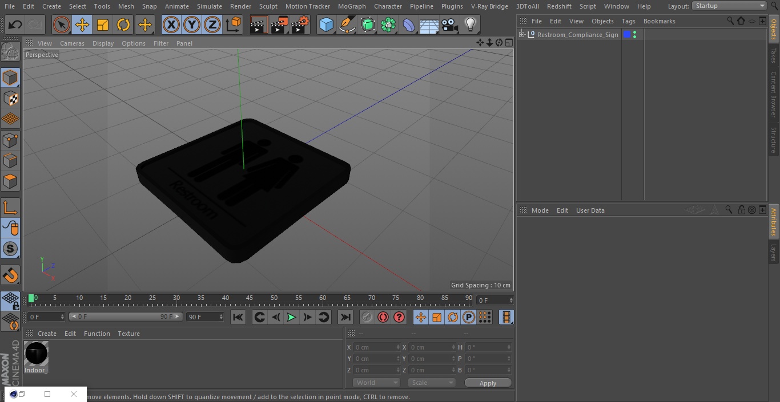Open Edit Render Settings icon

point(300,25)
